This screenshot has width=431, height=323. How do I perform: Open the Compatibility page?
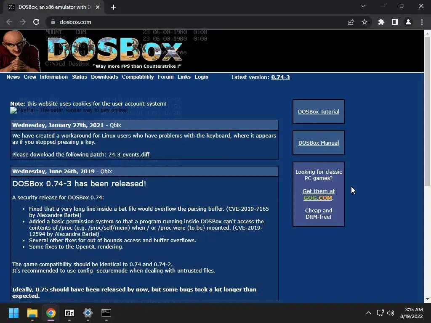(138, 77)
